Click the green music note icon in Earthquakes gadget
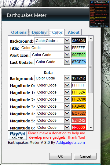Viewport: 110px width, 165px height. 106,2
